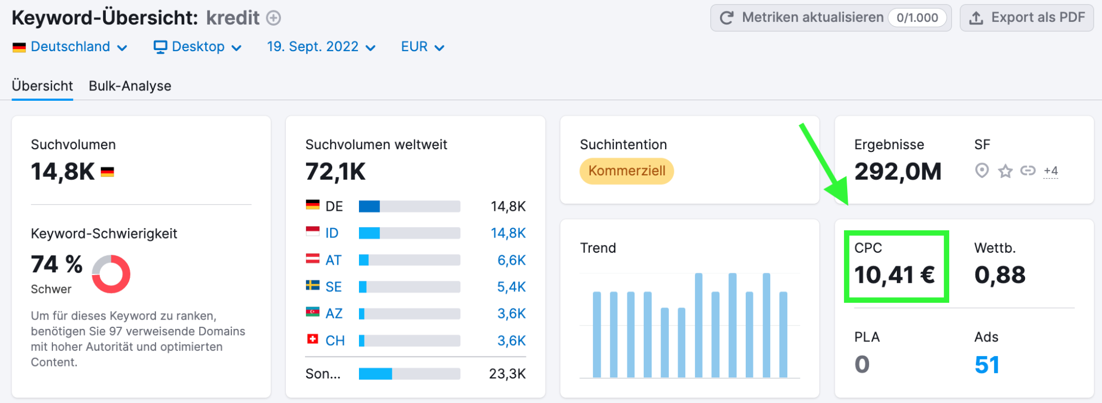Click the worldwide volume 72,1K value
The width and height of the screenshot is (1102, 403).
336,172
